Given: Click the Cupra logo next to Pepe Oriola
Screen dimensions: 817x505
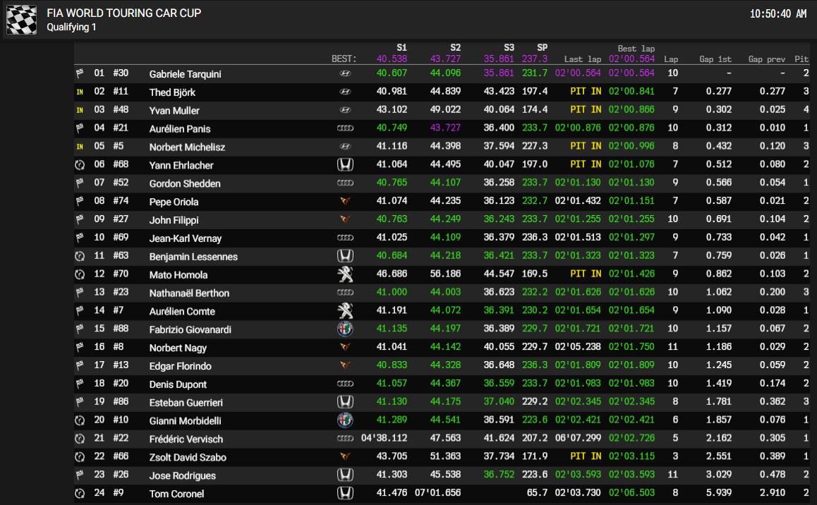Looking at the screenshot, I should 346,201.
